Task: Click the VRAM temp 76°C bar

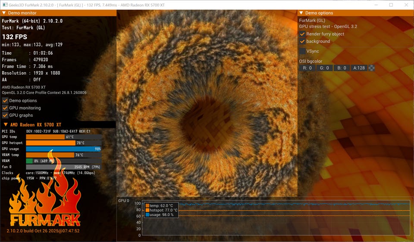Action: pyautogui.click(x=64, y=155)
